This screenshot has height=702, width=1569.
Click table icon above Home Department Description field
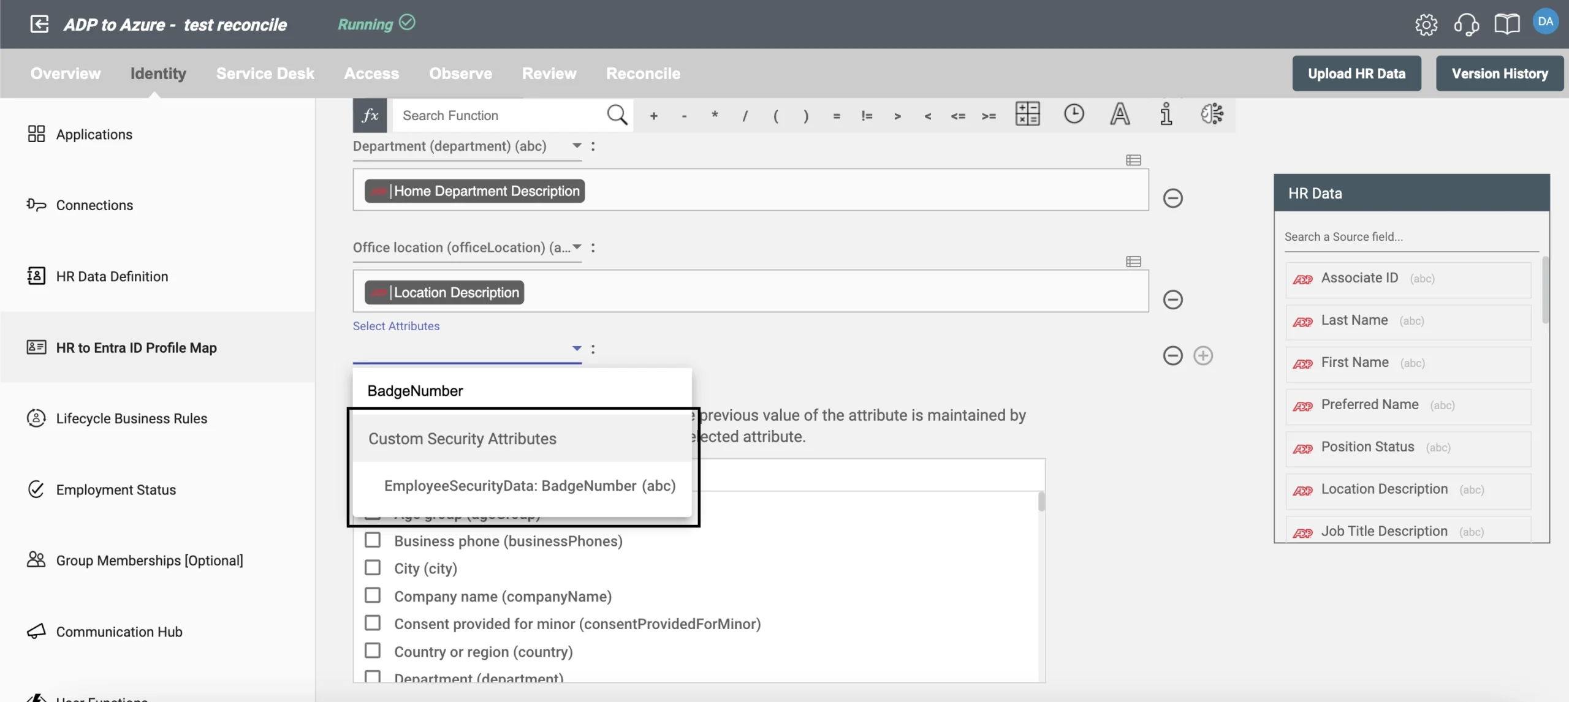point(1133,160)
